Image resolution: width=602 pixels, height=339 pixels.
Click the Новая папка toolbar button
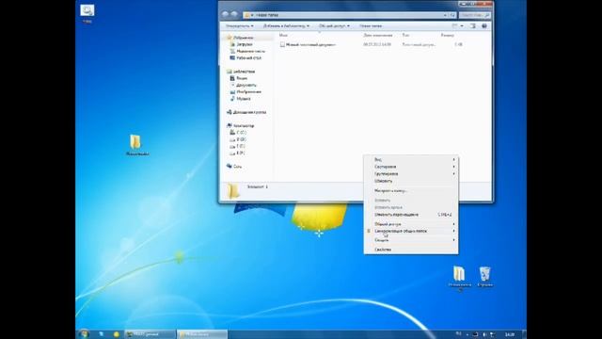tap(371, 25)
